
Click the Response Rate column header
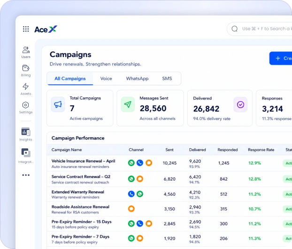pos(261,150)
